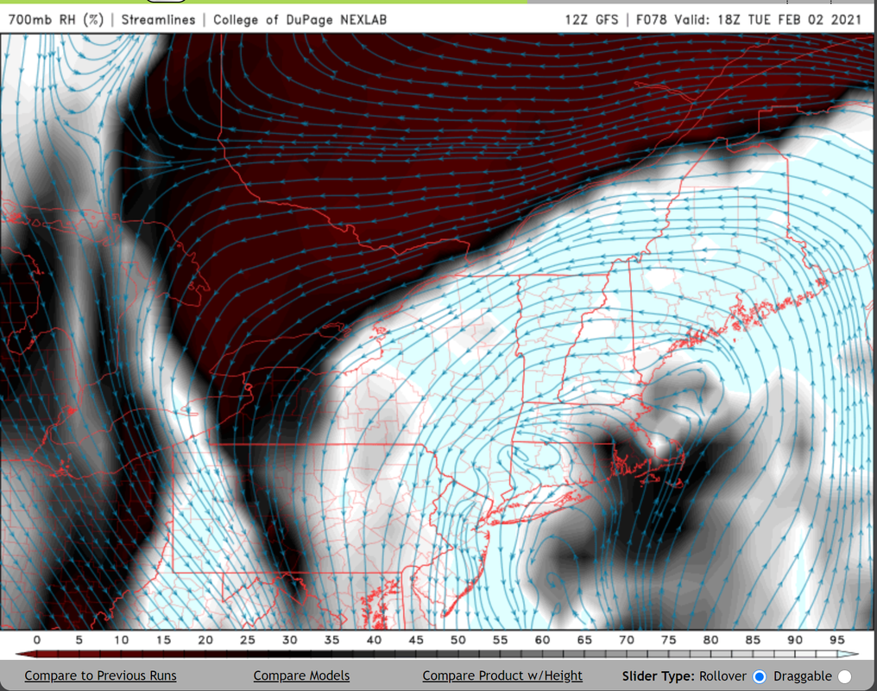The height and width of the screenshot is (691, 877).
Task: Click the F078 Valid 18Z TUE FEB 02 2021 label
Action: (749, 20)
